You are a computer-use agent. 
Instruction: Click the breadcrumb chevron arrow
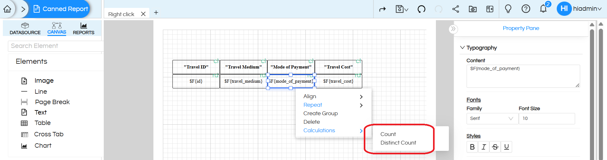[23, 9]
